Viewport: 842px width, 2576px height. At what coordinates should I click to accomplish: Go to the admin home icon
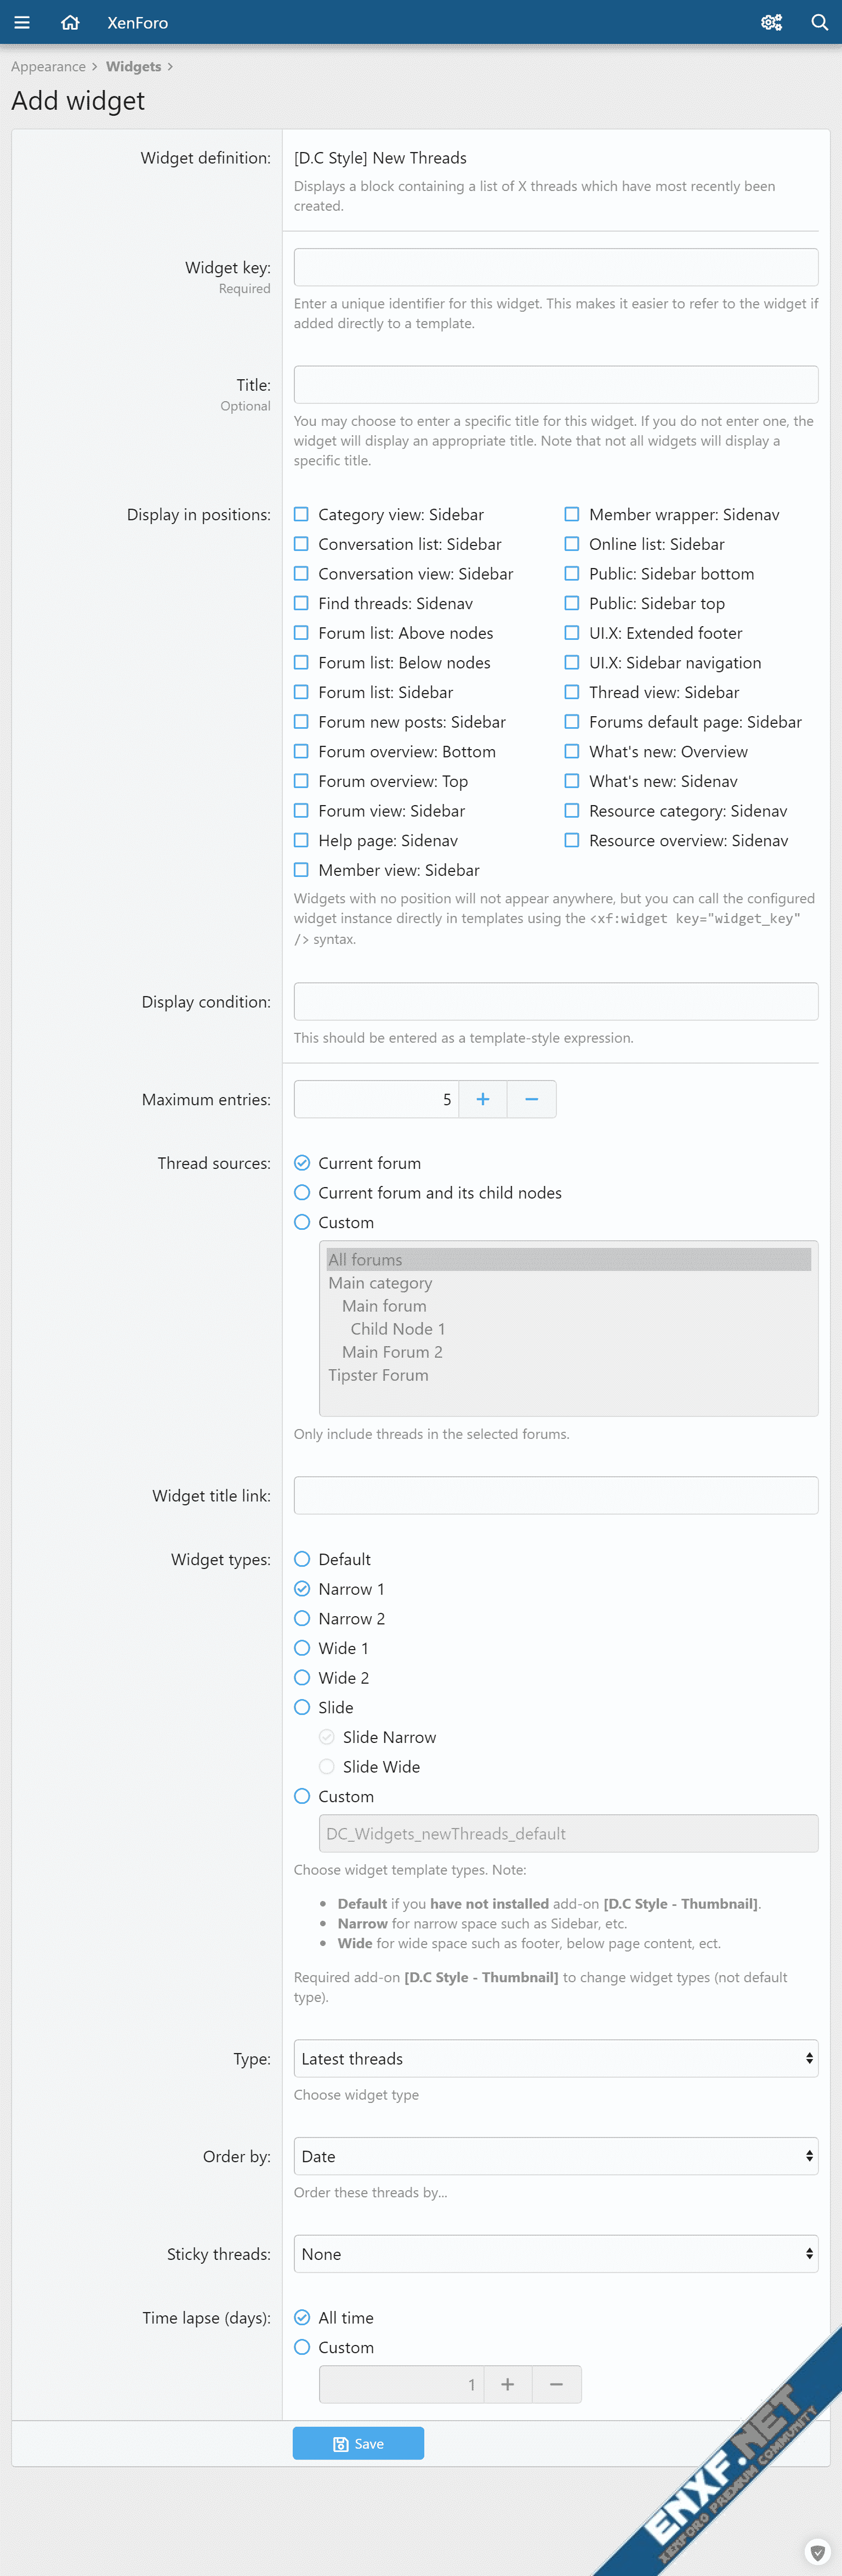click(70, 22)
